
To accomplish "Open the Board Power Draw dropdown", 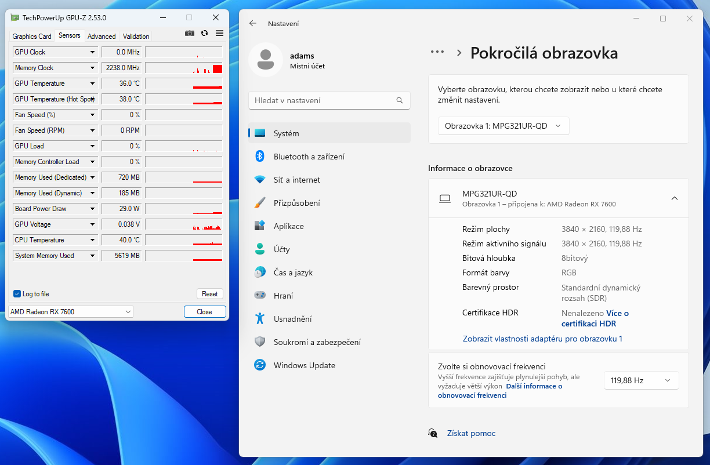I will (92, 209).
